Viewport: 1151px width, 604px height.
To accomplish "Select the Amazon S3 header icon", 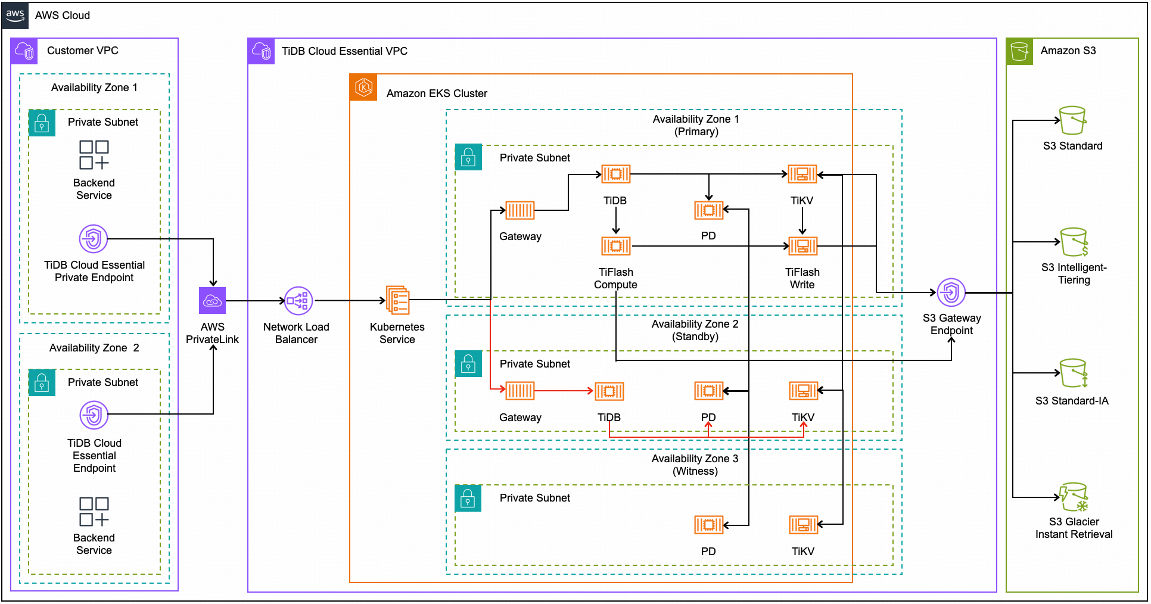I will pyautogui.click(x=1019, y=51).
